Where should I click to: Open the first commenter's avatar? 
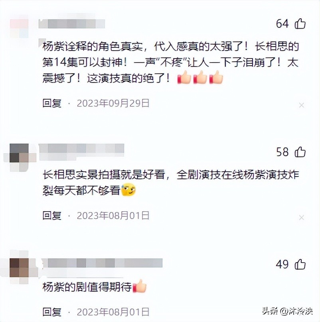coord(19,29)
